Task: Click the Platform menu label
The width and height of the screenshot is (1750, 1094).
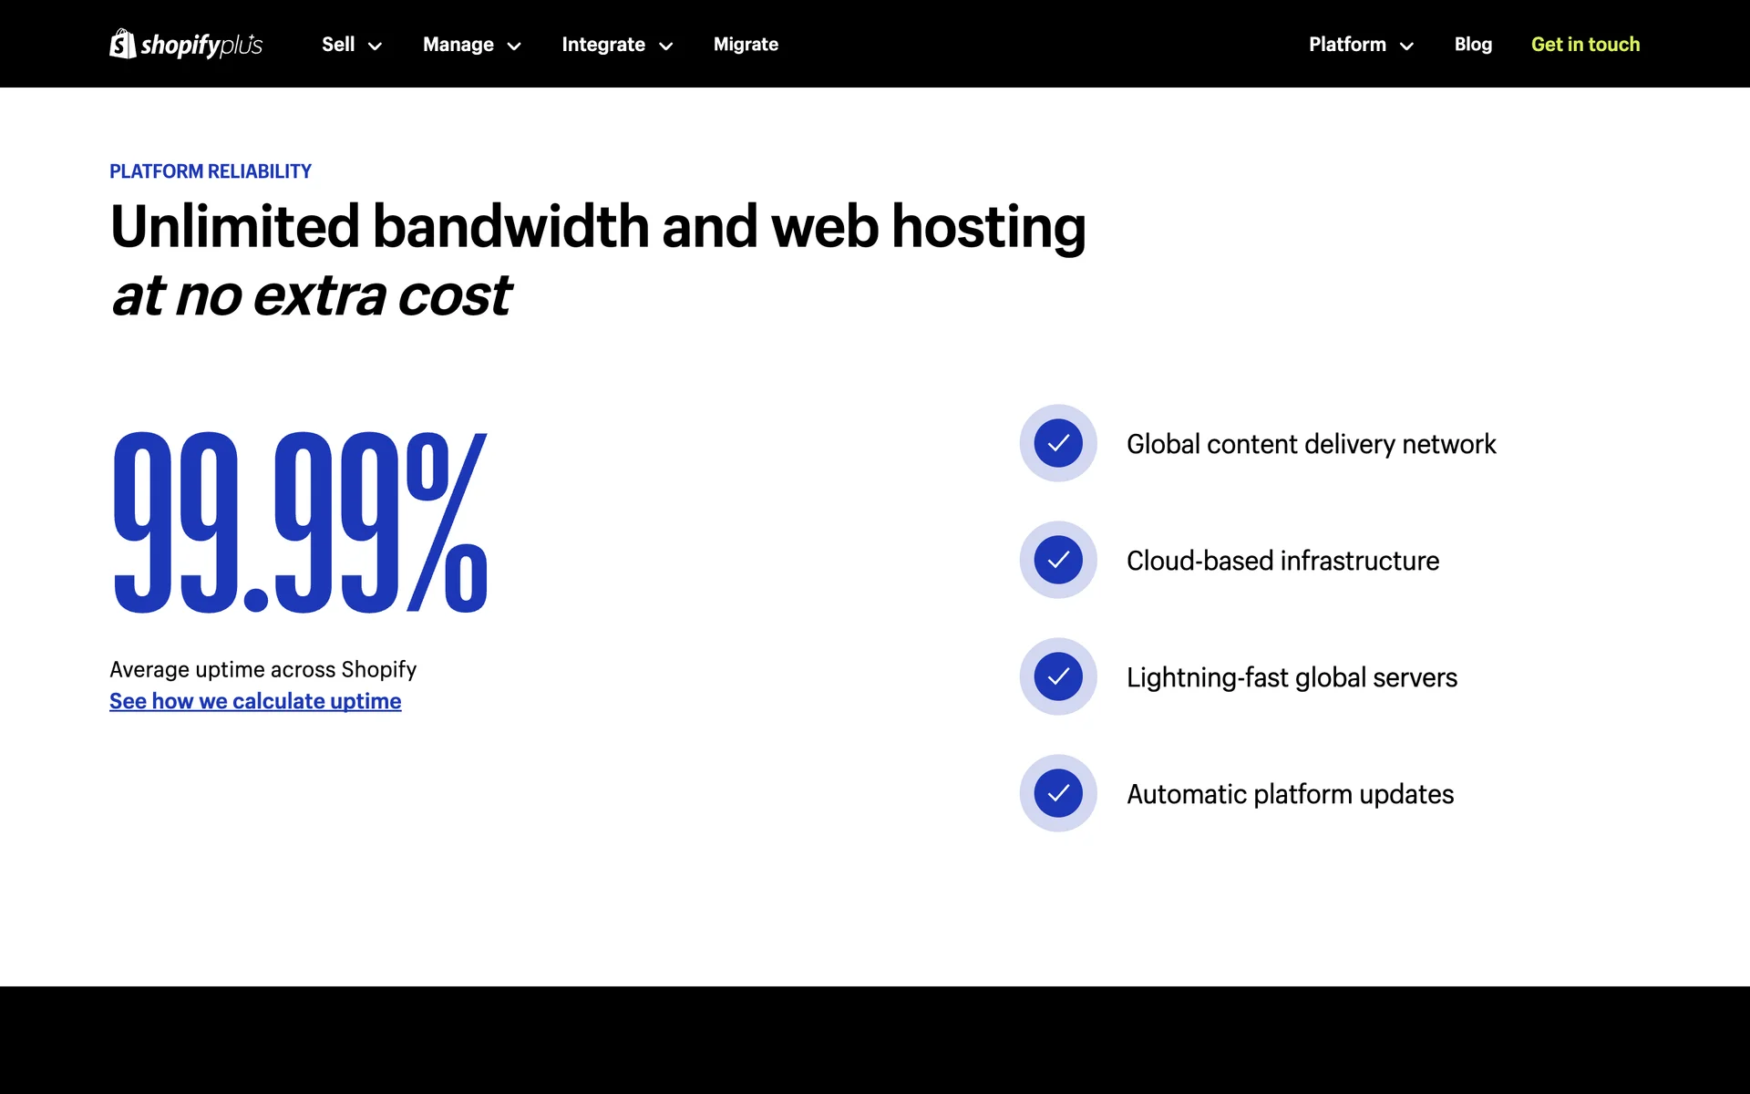Action: [x=1347, y=45]
